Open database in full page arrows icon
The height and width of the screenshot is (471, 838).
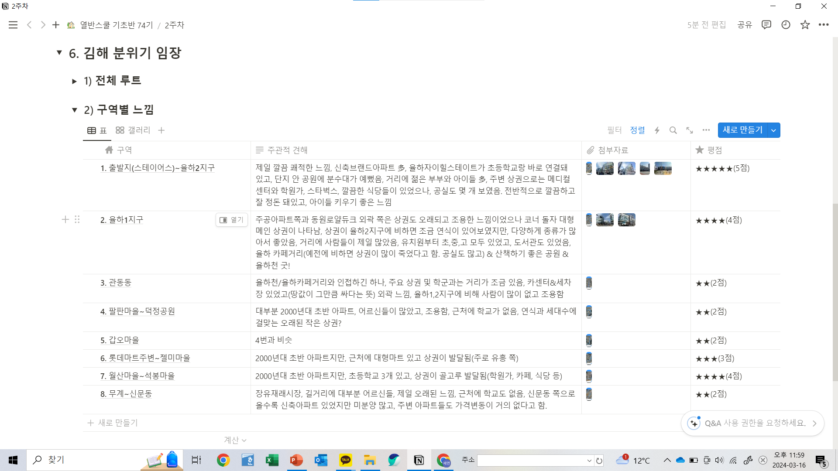(690, 130)
